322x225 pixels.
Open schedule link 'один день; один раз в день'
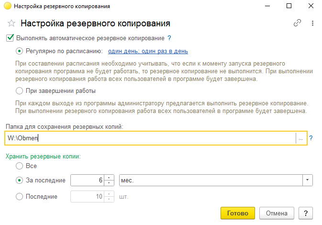[148, 51]
